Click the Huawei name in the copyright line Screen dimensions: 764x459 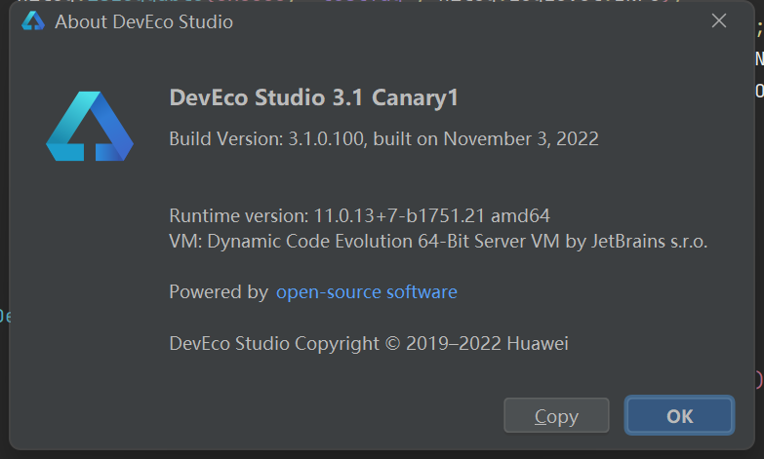pyautogui.click(x=538, y=344)
